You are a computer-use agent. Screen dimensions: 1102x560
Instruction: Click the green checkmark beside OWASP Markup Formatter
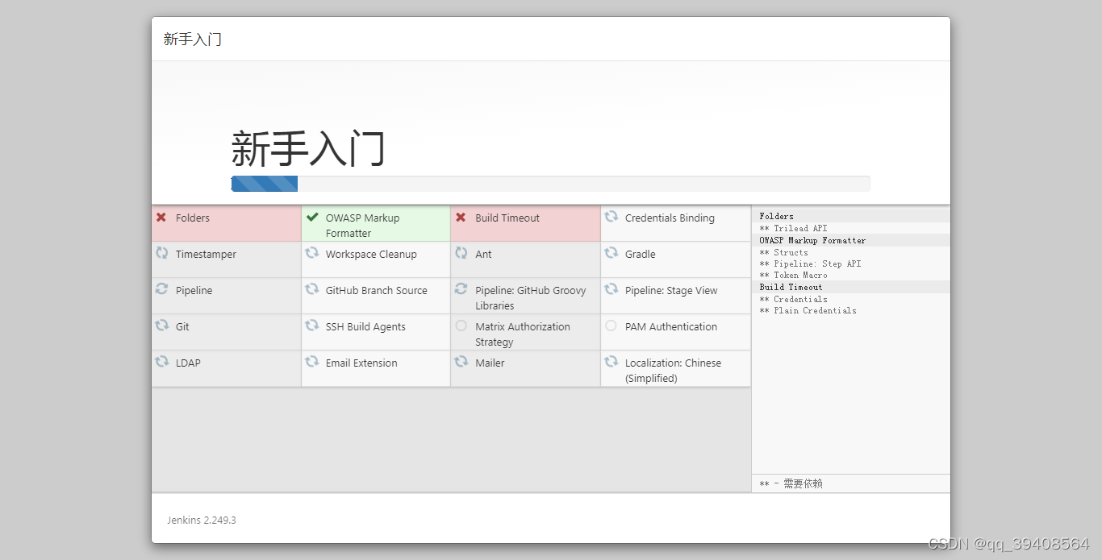[x=312, y=217]
